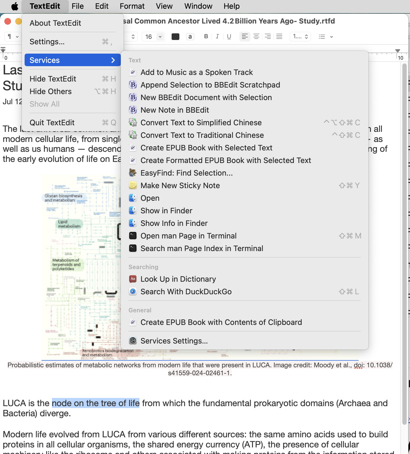The image size is (410, 454).
Task: Click the font size field showing 16
Action: tap(149, 37)
